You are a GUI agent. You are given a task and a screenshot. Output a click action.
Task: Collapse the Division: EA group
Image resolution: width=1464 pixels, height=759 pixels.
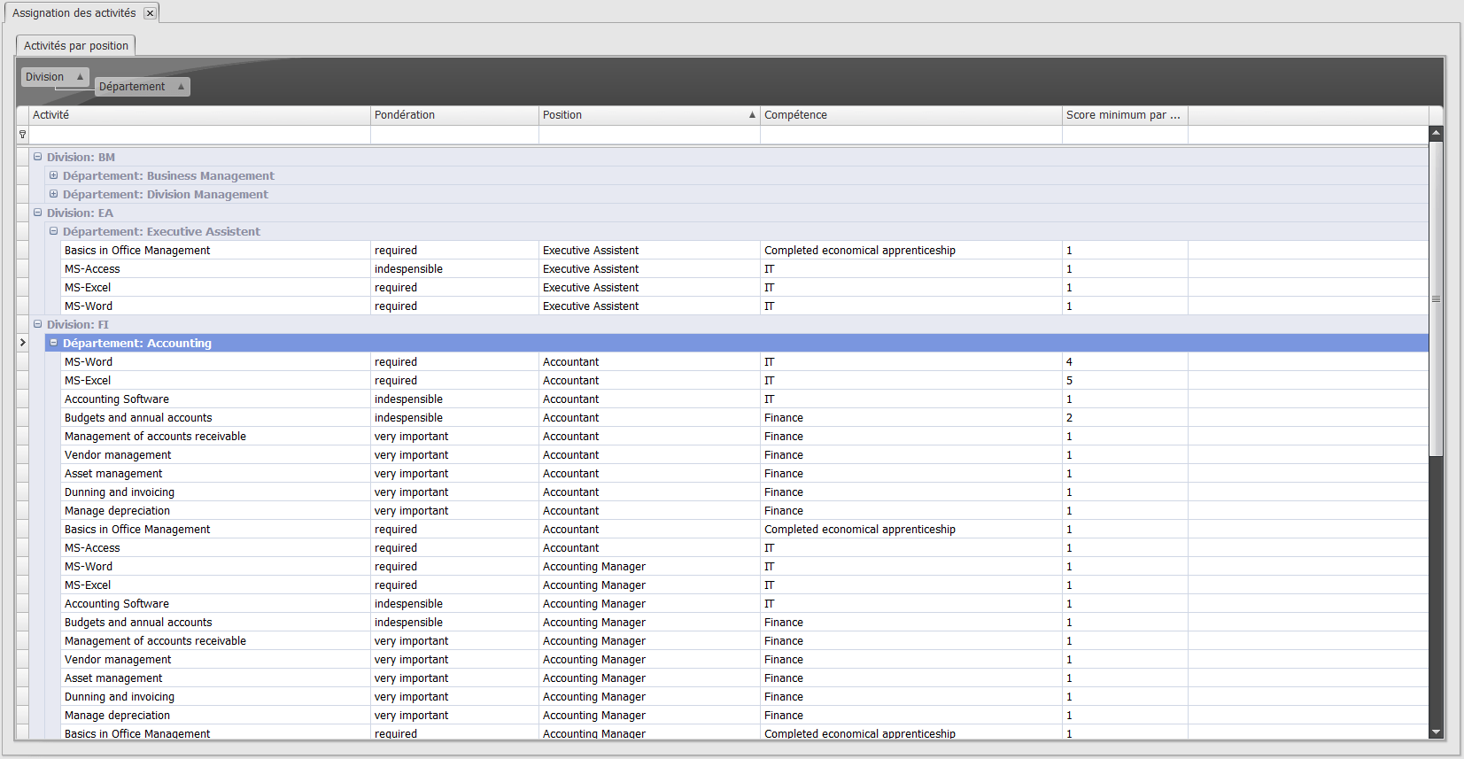(38, 213)
